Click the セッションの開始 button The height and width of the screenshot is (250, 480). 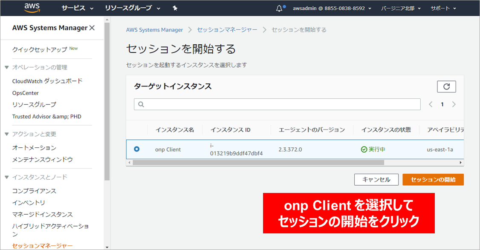coord(433,179)
